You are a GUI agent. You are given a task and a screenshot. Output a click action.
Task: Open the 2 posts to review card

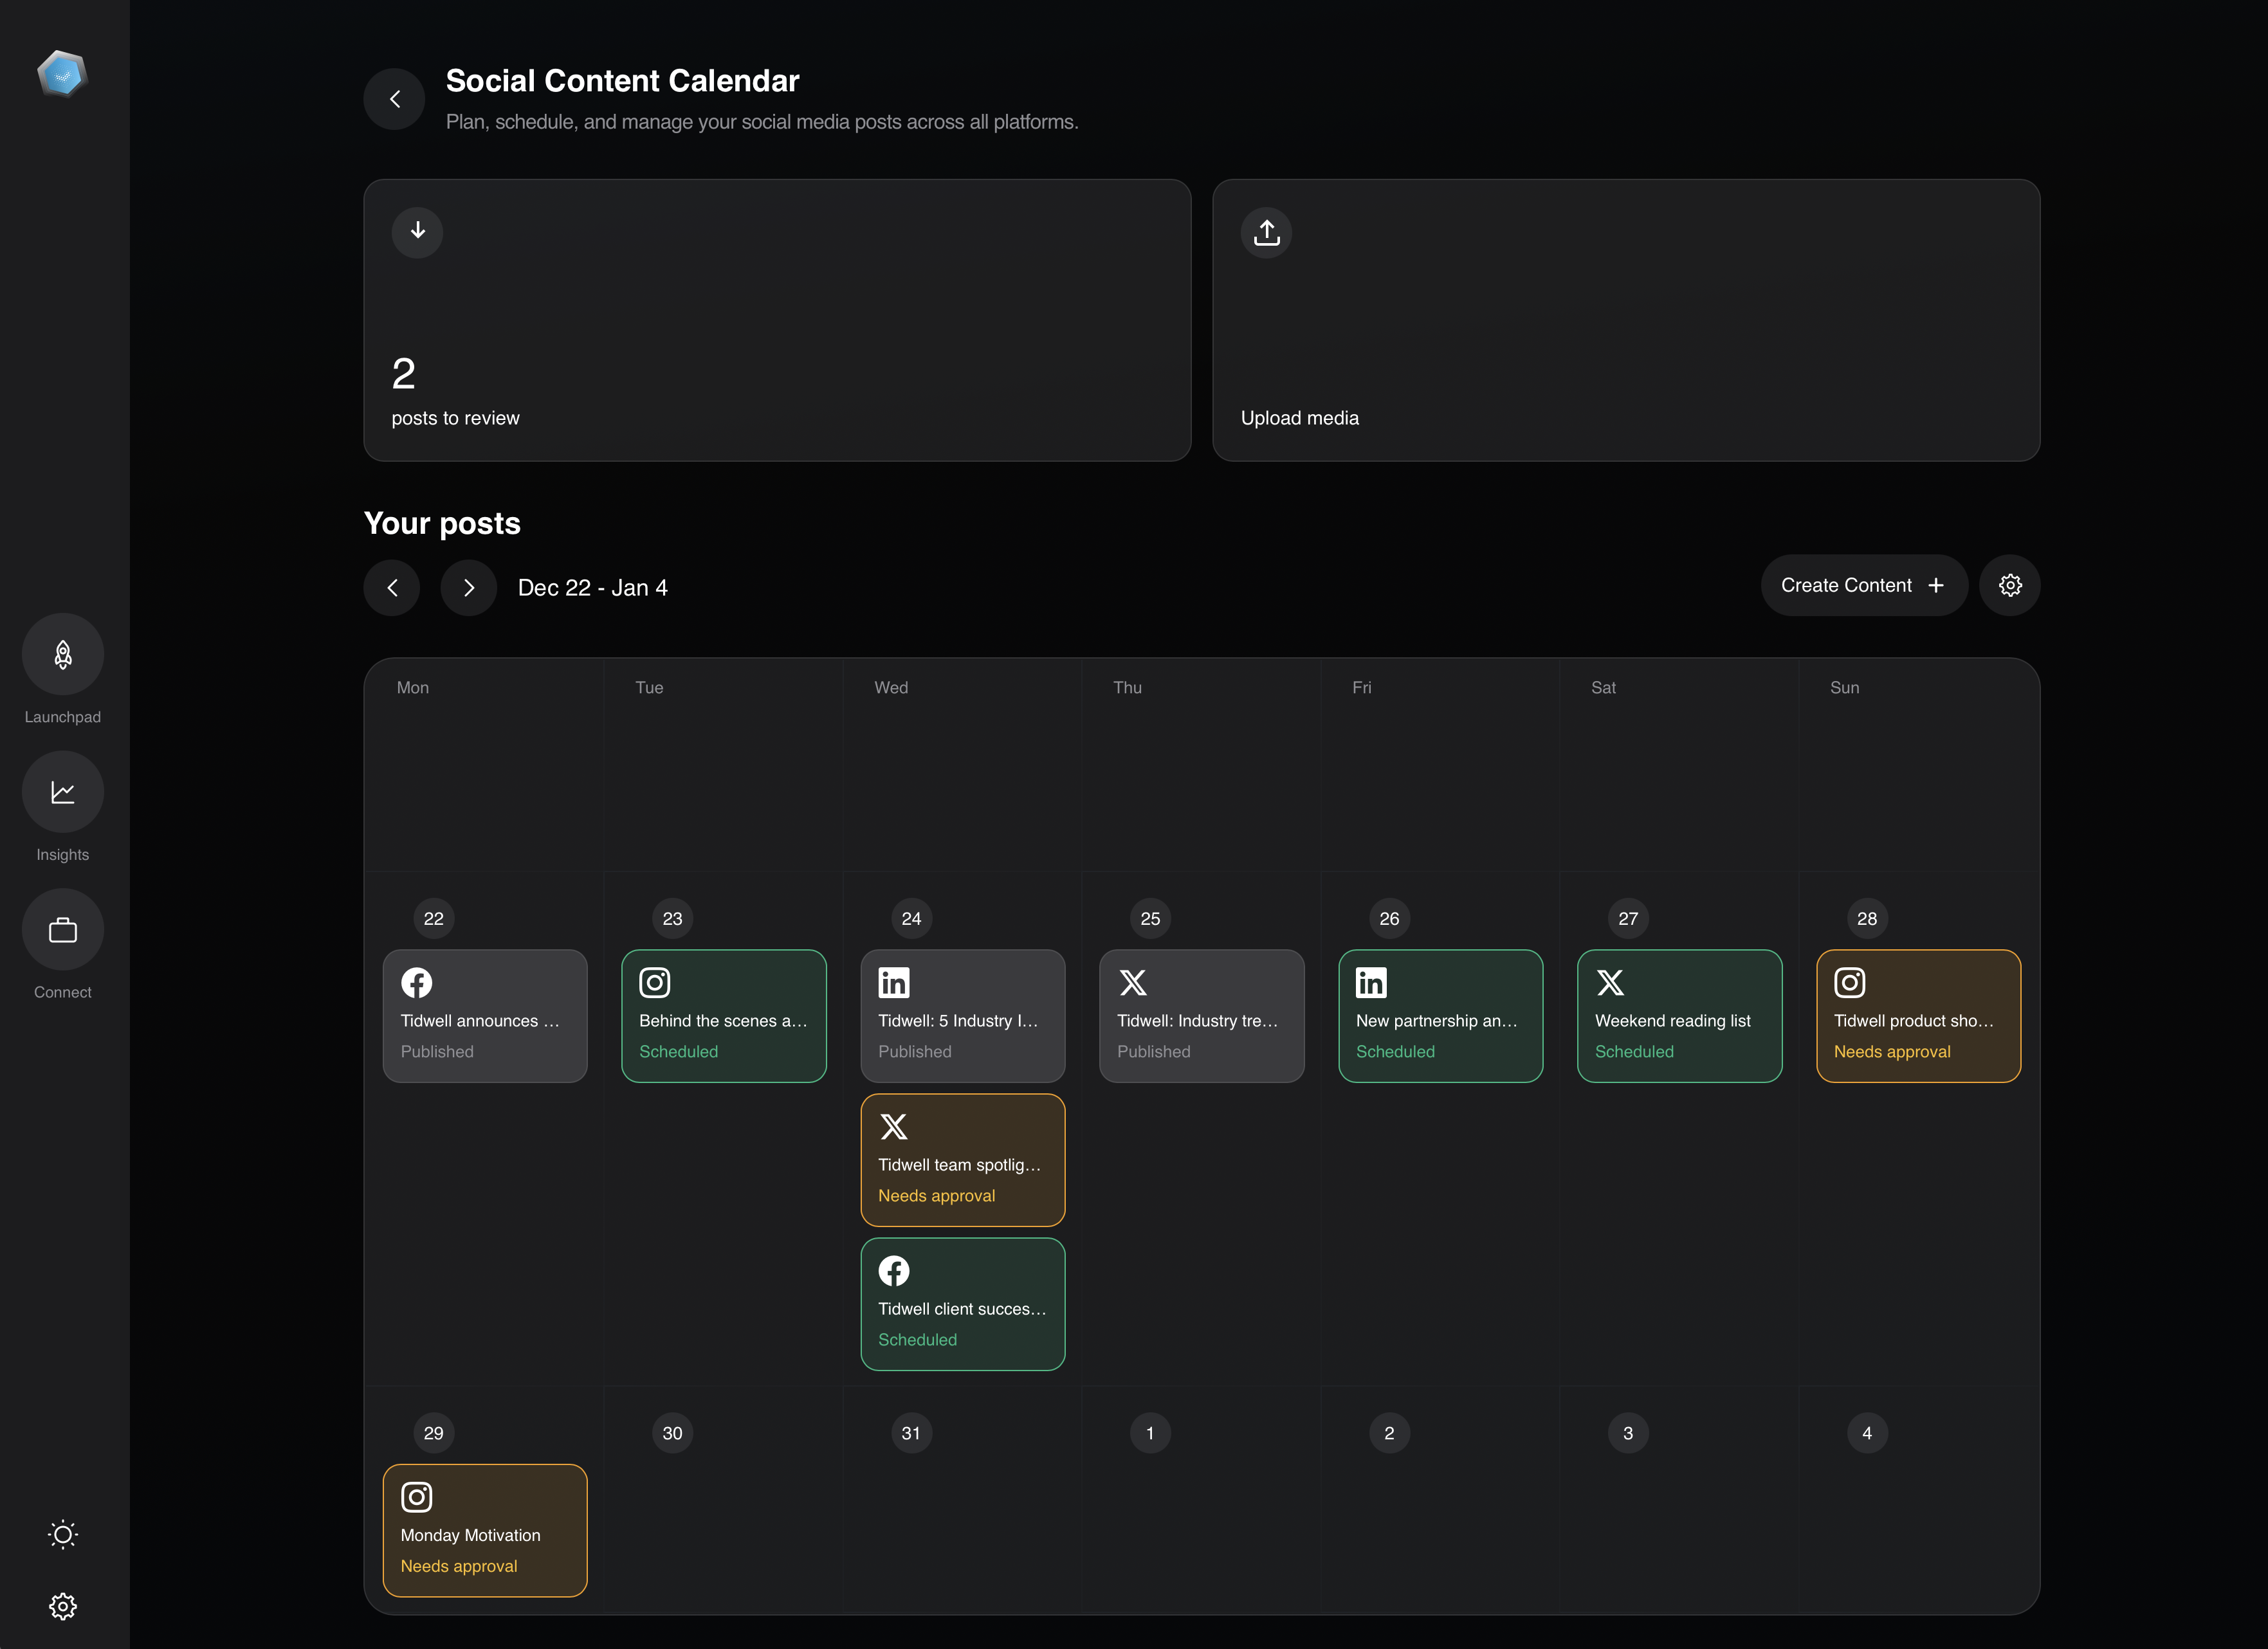[x=777, y=320]
